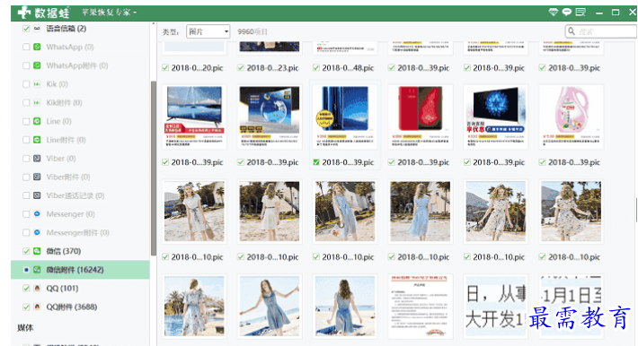Click the 类型: label
The width and height of the screenshot is (638, 346).
171,31
